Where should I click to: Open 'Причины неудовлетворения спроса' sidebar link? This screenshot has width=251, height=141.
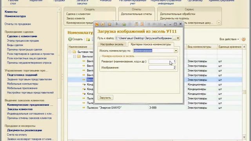(x=29, y=63)
